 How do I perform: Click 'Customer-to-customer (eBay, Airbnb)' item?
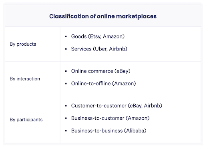[x=117, y=106]
